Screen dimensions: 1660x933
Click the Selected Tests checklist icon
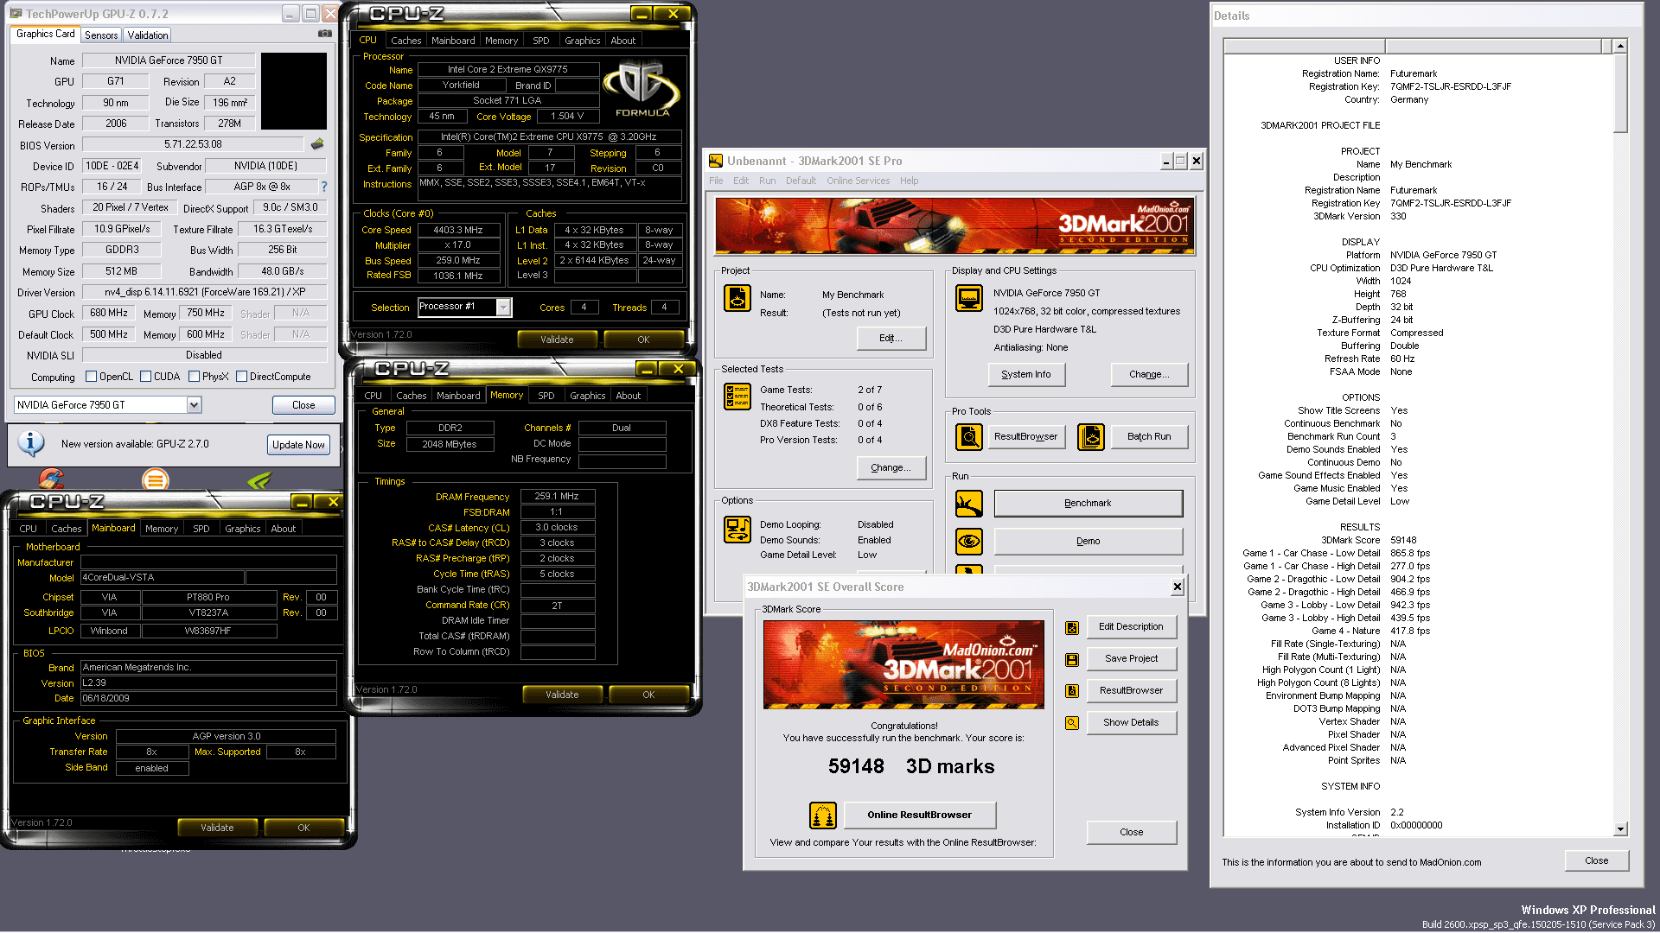point(737,397)
